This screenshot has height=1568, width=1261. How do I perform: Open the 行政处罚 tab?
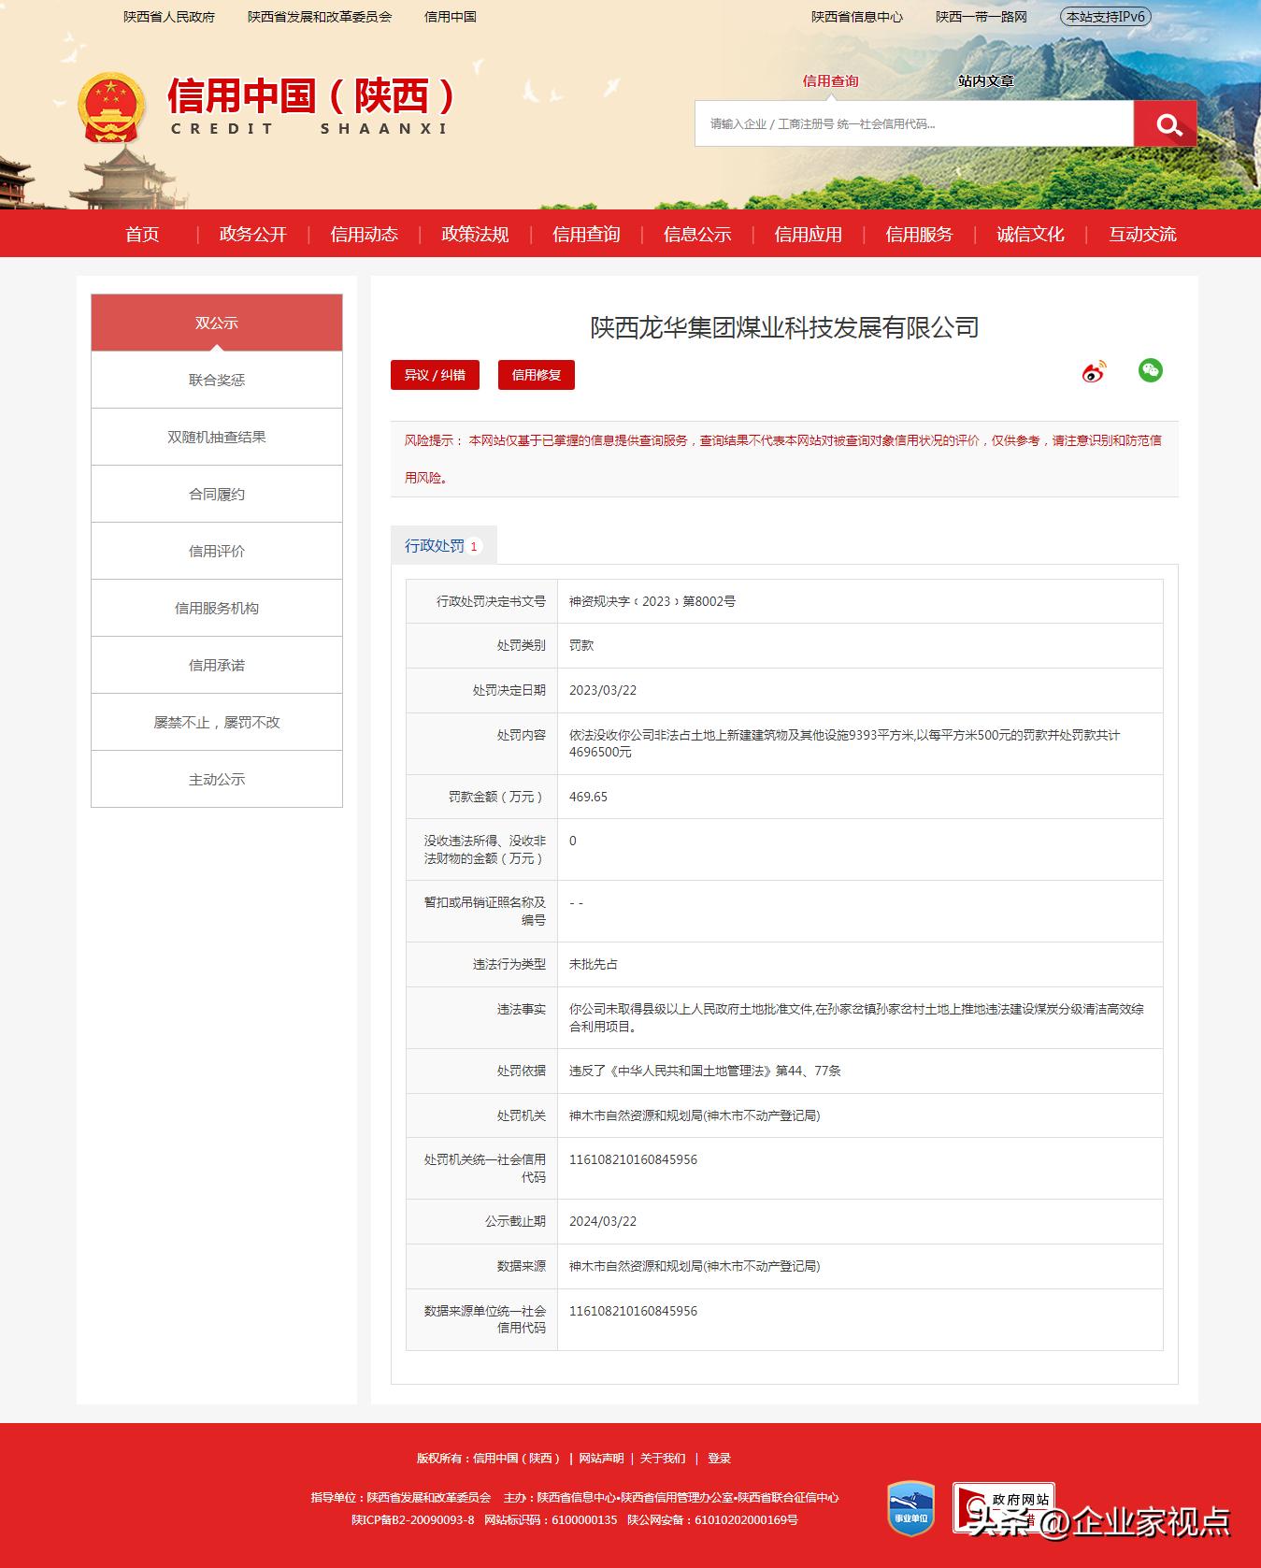pos(443,545)
